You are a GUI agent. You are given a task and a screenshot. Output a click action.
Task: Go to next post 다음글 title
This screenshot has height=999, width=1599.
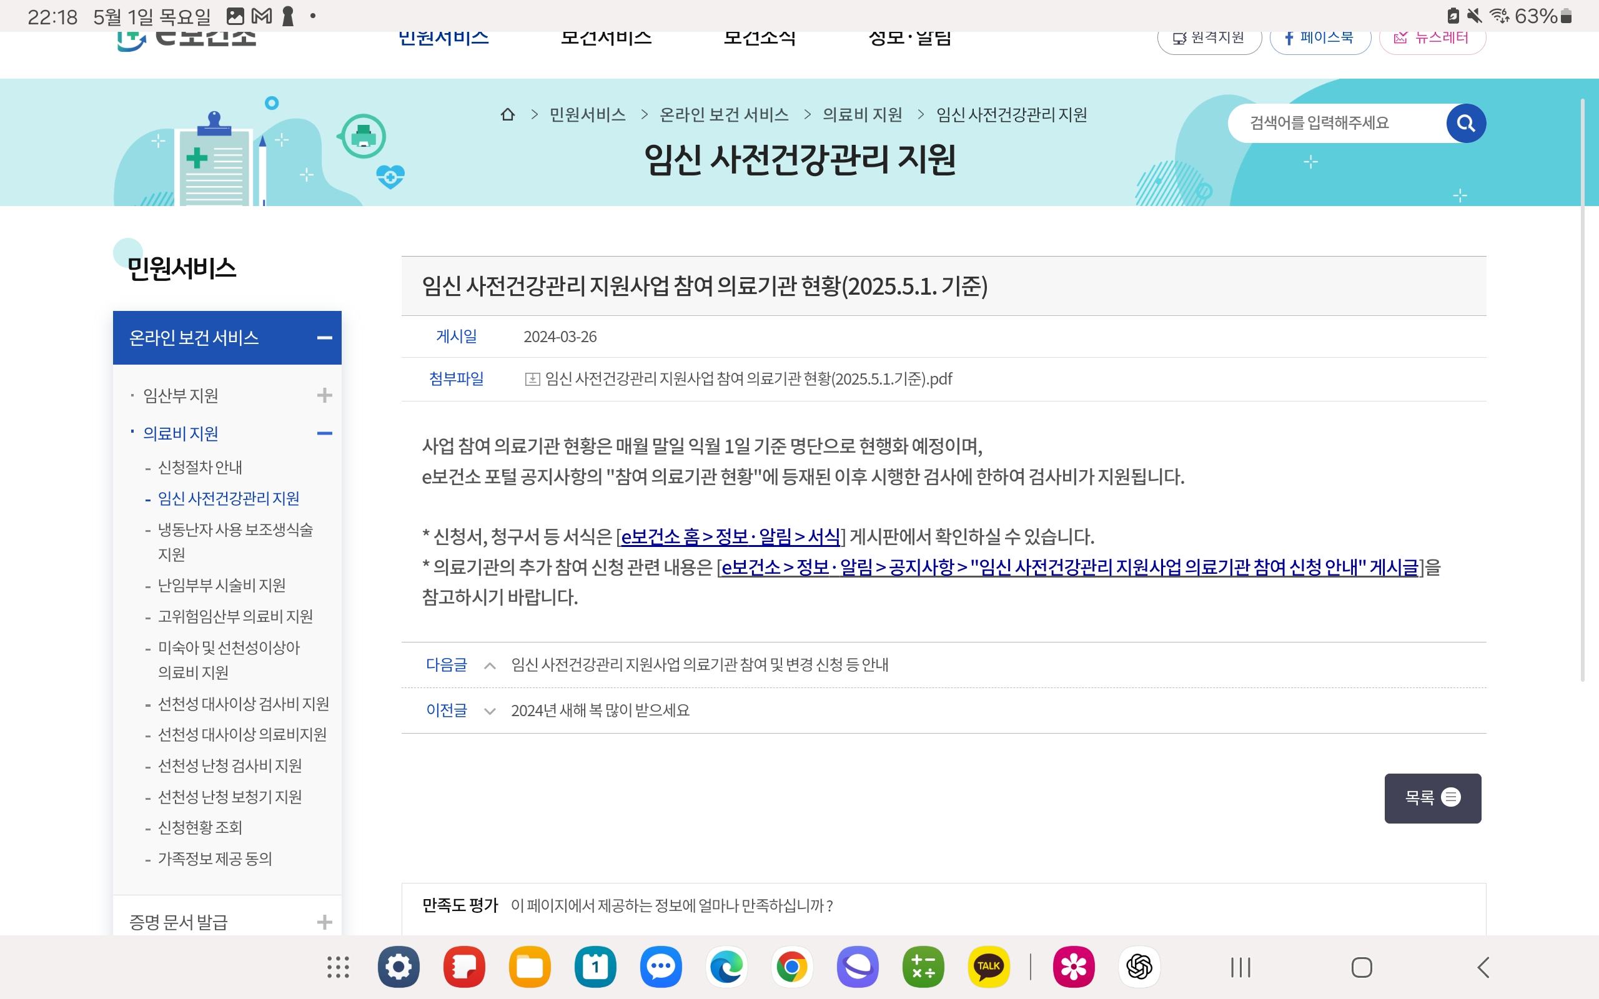(699, 665)
